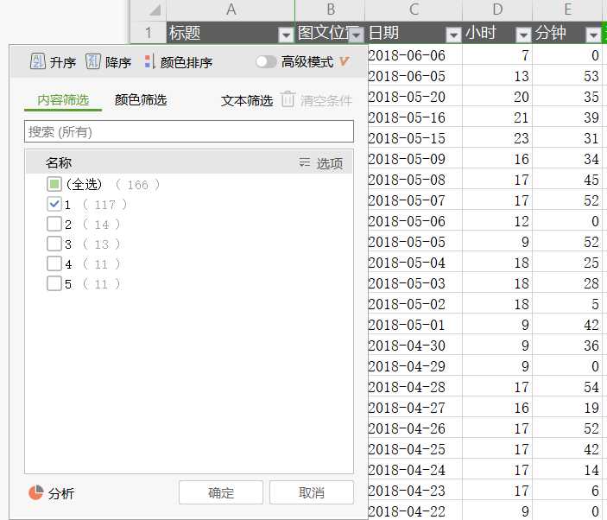
Task: Sort ascending with 升序 icon
Action: [37, 61]
